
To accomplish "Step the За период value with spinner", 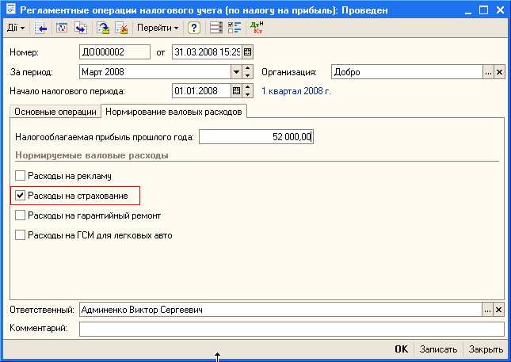I will tap(247, 72).
